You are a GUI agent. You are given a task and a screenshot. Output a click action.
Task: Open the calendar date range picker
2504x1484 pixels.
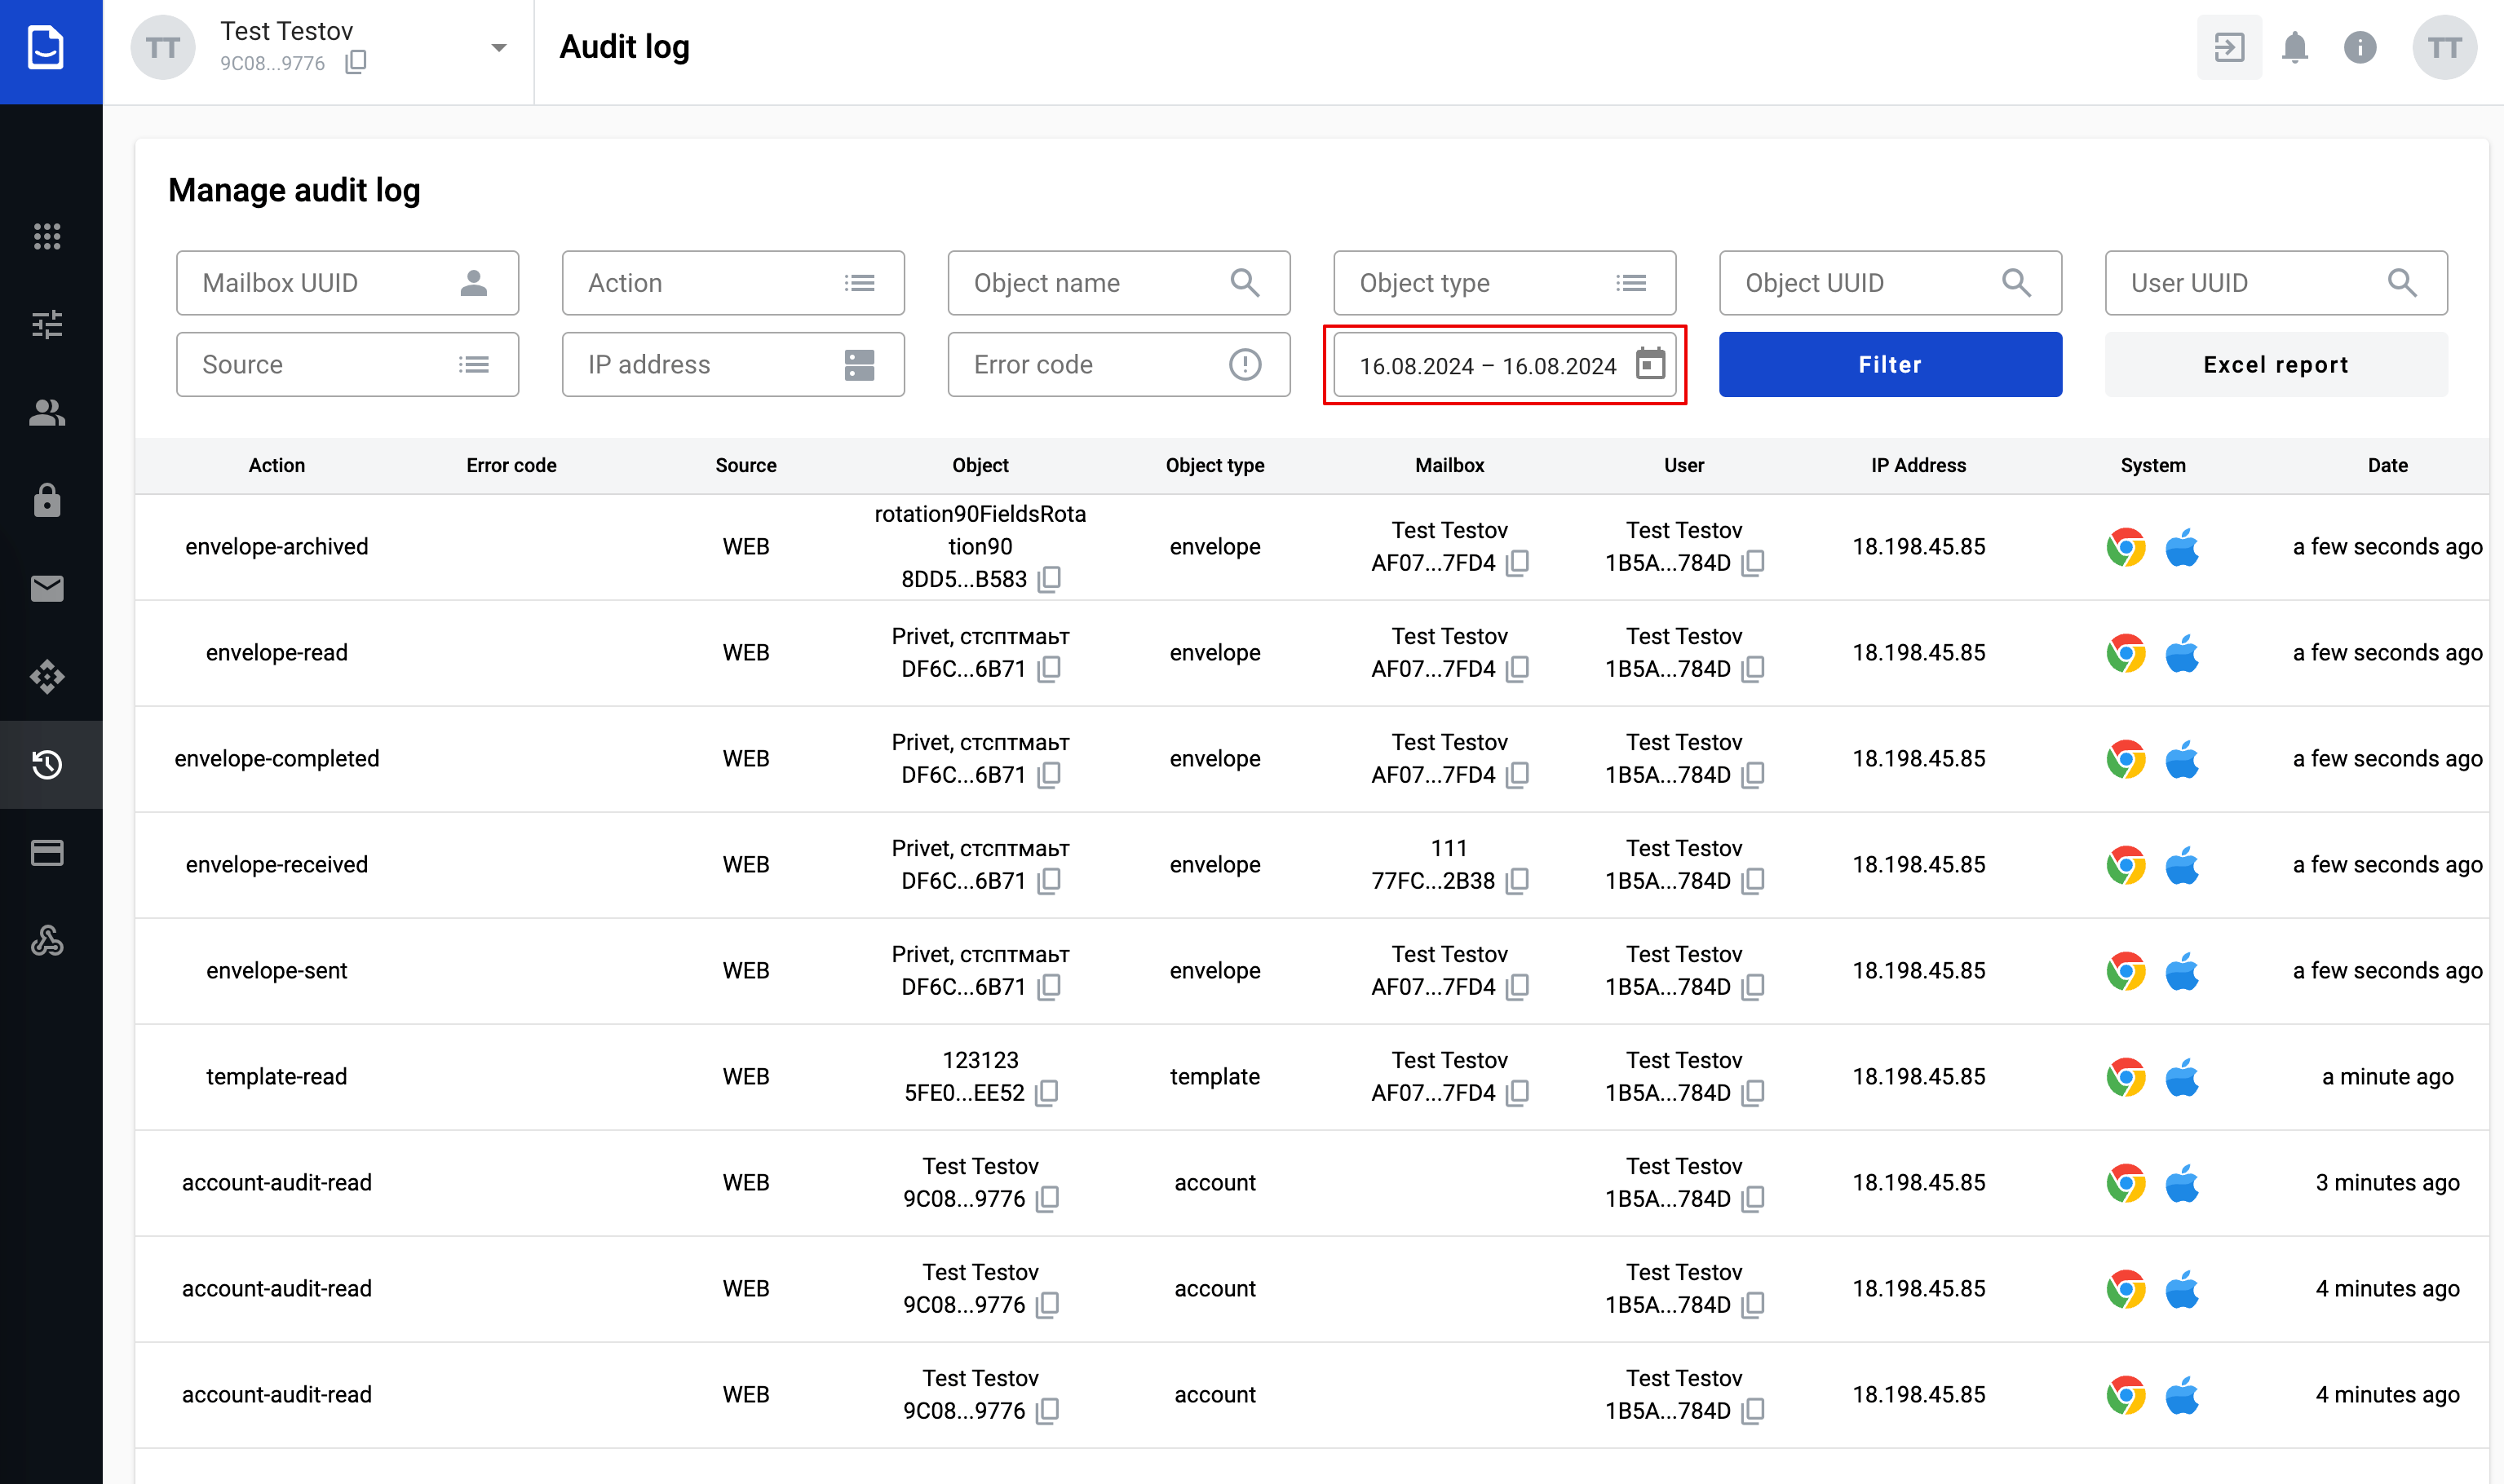(1649, 364)
